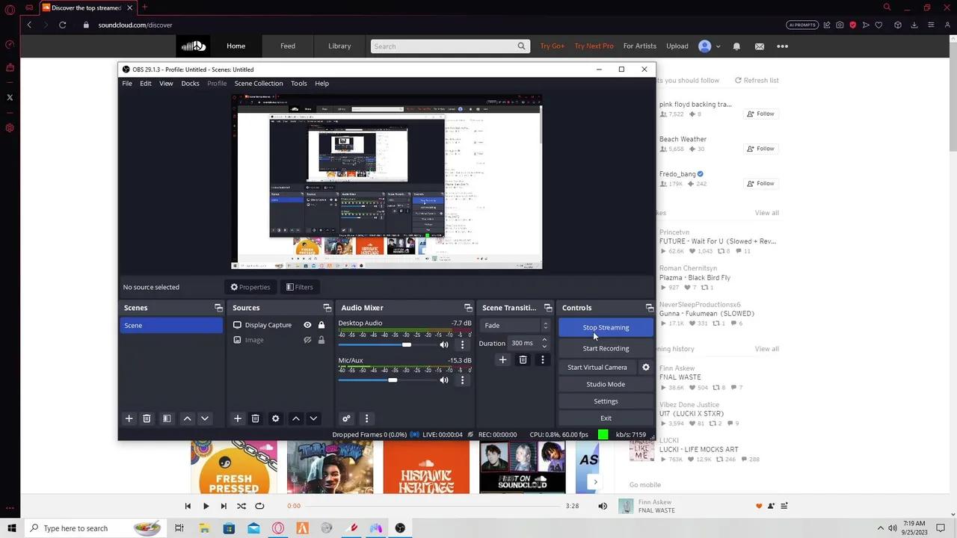Image resolution: width=957 pixels, height=538 pixels.
Task: Open SoundCloud notifications bell
Action: point(736,46)
